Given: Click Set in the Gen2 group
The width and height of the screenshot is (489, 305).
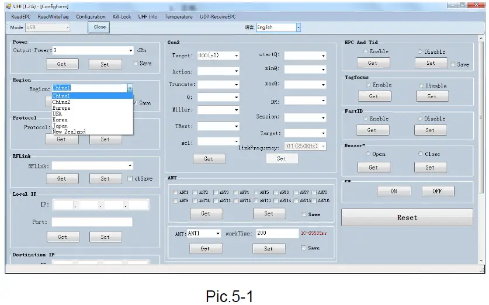Looking at the screenshot, I should coord(282,158).
